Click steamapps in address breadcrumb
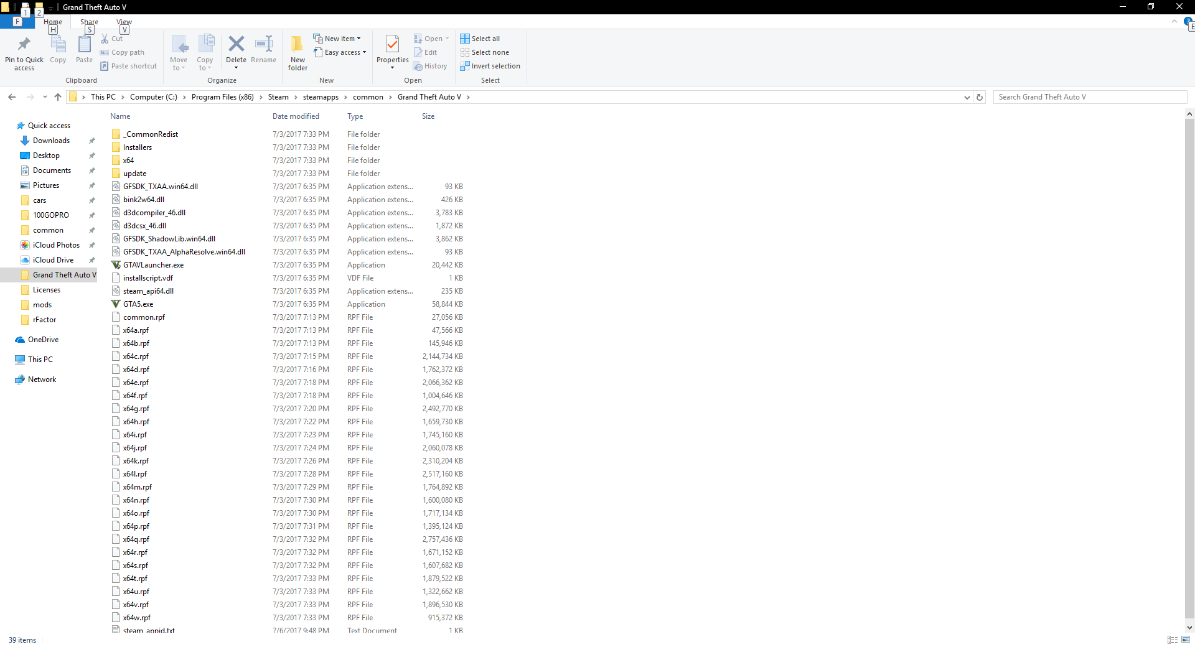Screen dimensions: 1195x647 [x=321, y=97]
